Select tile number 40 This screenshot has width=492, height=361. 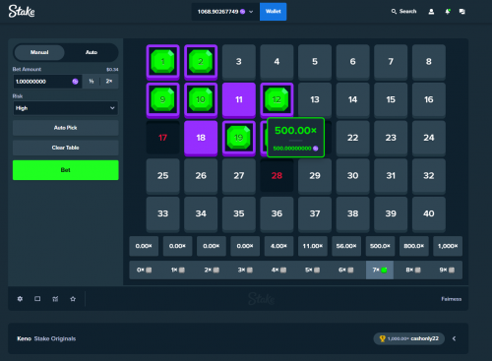(429, 213)
